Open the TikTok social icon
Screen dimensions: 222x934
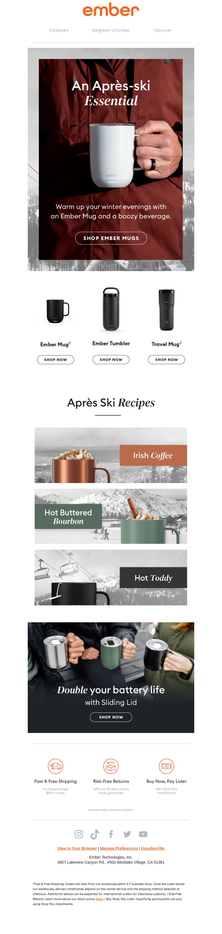point(95,834)
